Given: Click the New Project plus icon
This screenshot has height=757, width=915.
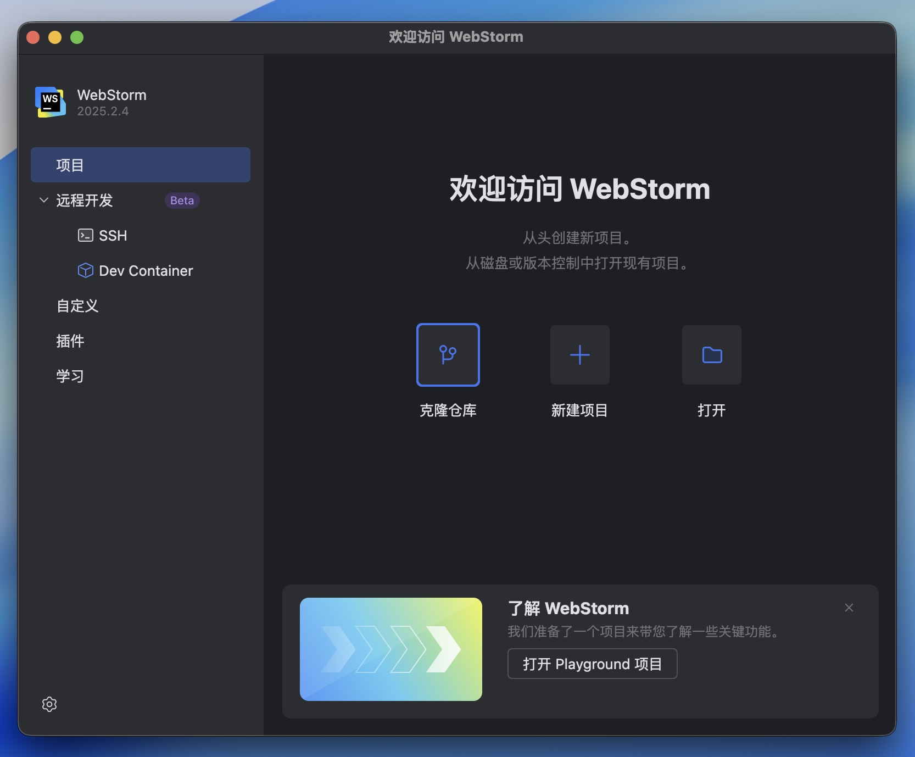Looking at the screenshot, I should click(579, 355).
